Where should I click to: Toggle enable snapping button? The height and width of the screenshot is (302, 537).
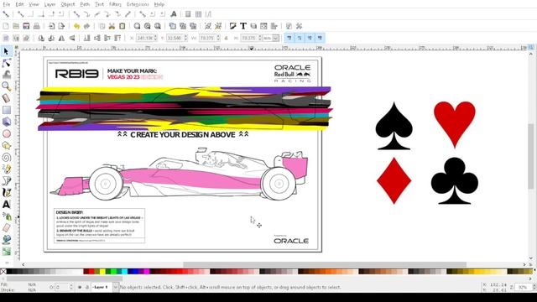click(x=6, y=14)
